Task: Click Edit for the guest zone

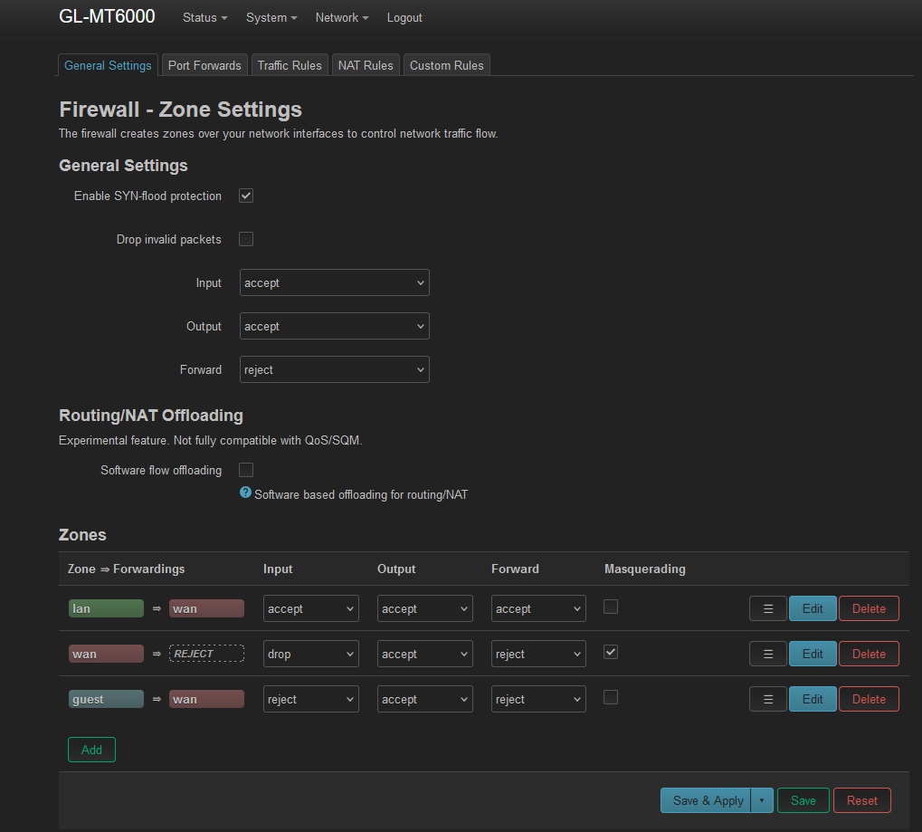Action: pyautogui.click(x=813, y=699)
